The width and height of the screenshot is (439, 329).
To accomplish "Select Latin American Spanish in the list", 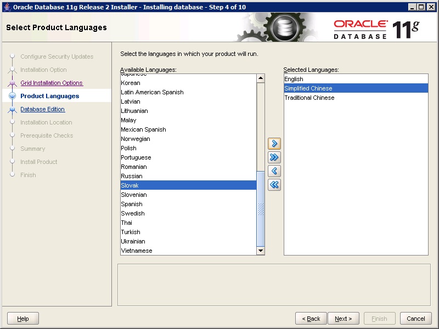I will click(x=188, y=92).
